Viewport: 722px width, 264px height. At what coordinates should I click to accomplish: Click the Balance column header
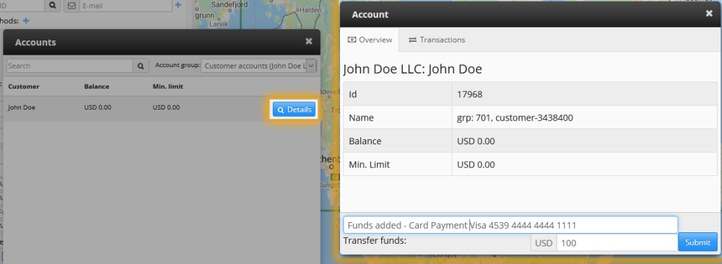(97, 87)
